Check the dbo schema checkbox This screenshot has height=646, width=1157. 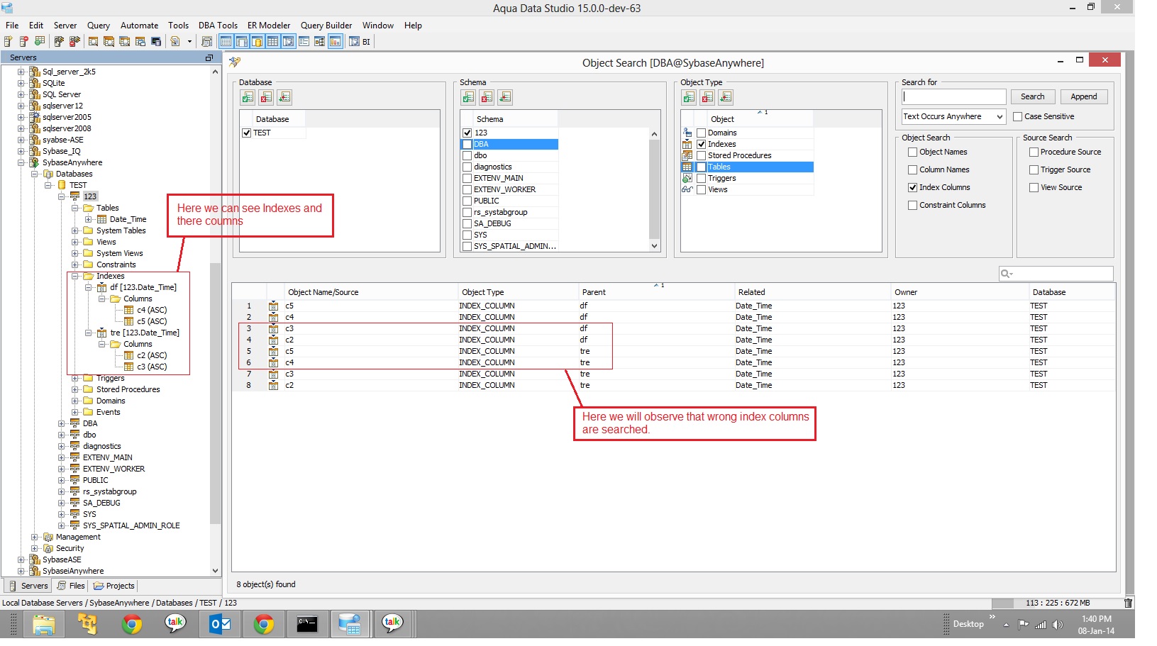coord(467,155)
